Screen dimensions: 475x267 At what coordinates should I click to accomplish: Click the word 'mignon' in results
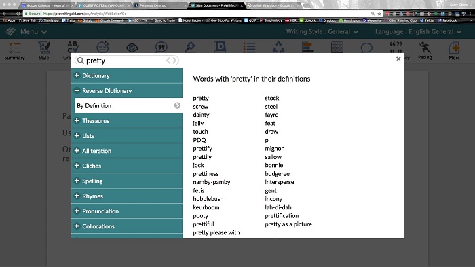(x=274, y=148)
